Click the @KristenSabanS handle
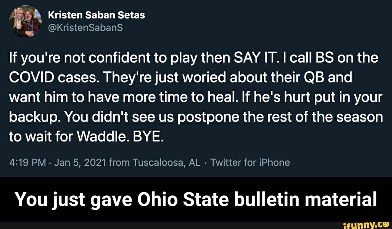The height and width of the screenshot is (229, 392). [86, 29]
